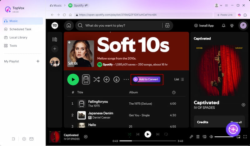The image size is (250, 146).
Task: Connect to a device icon
Action: click(x=204, y=137)
